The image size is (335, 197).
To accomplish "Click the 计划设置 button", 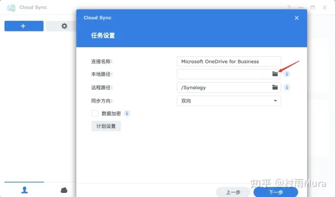I will pos(106,126).
